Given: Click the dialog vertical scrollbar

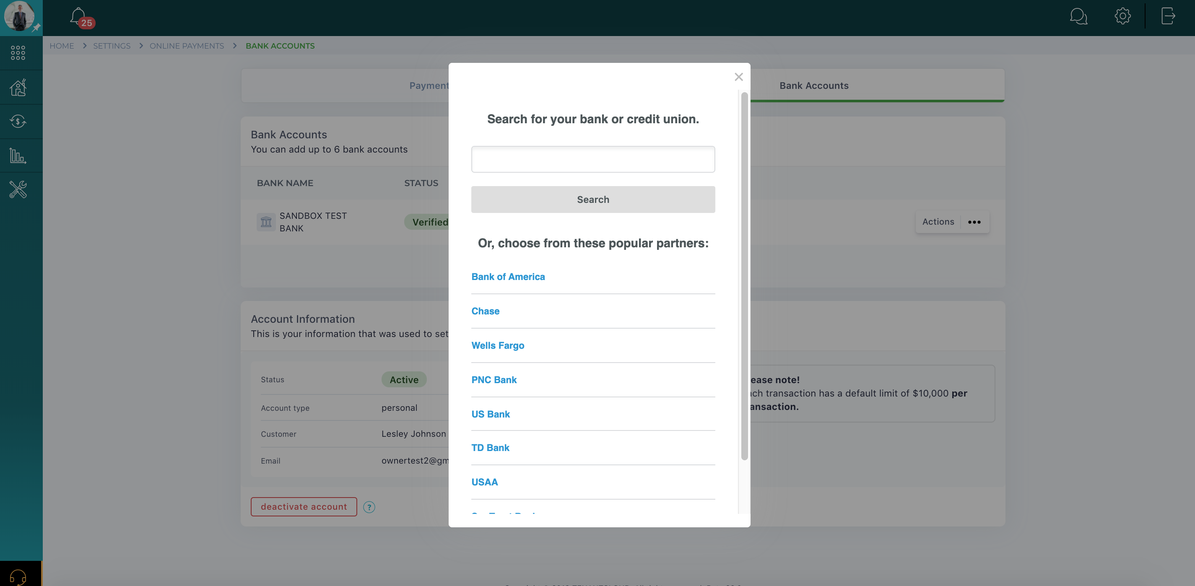Looking at the screenshot, I should tap(744, 276).
